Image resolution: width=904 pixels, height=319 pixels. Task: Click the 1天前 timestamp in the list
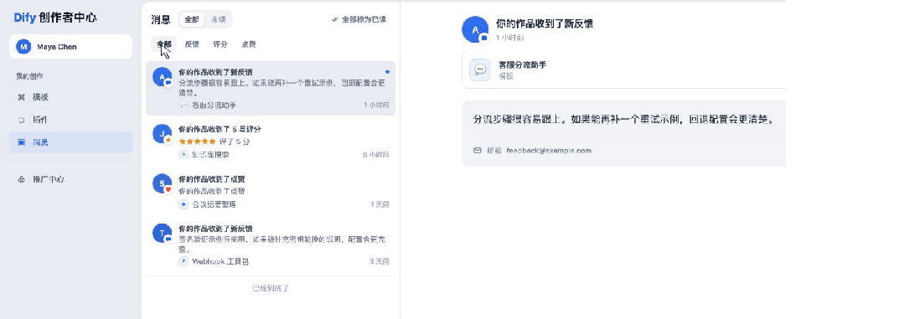click(x=380, y=203)
